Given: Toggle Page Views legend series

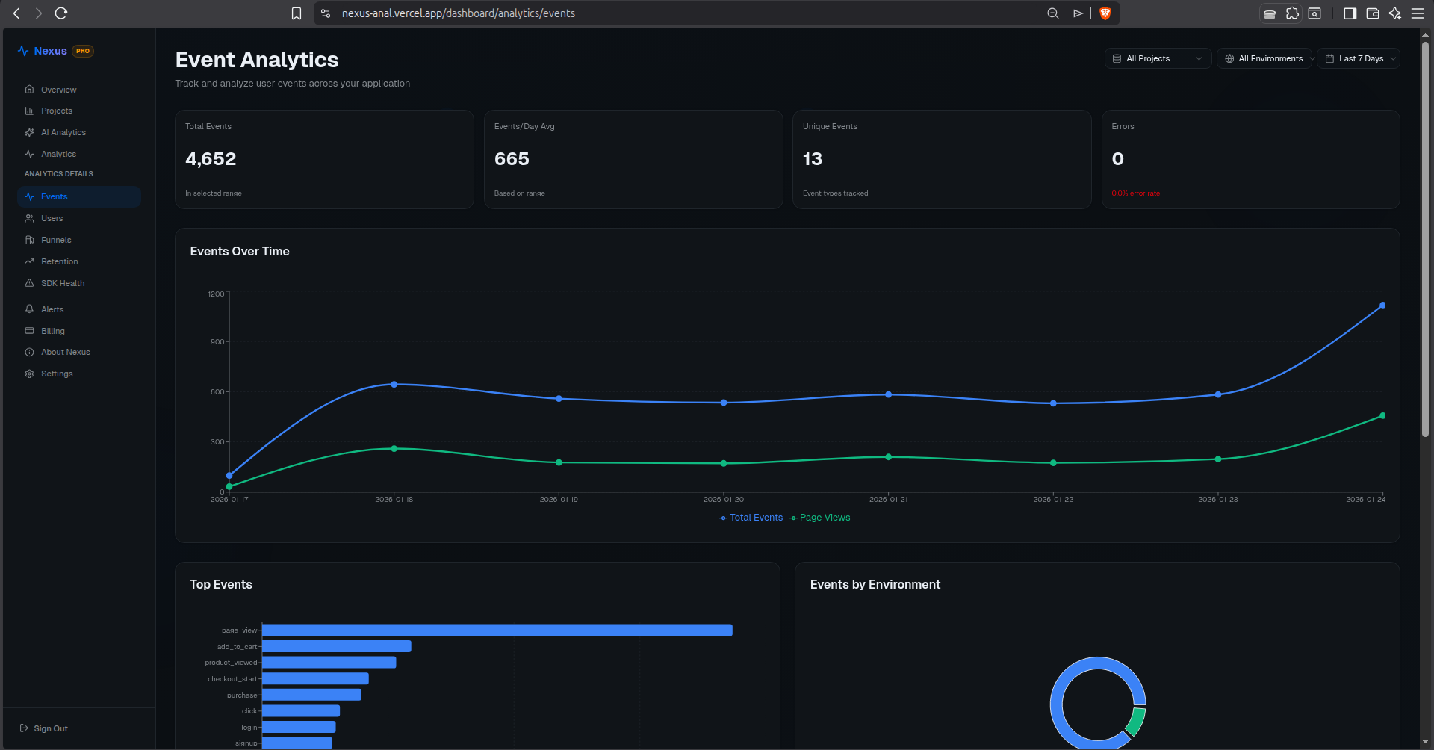Looking at the screenshot, I should pos(819,518).
